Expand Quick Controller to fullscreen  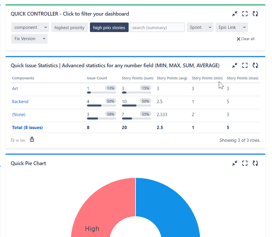point(245,14)
